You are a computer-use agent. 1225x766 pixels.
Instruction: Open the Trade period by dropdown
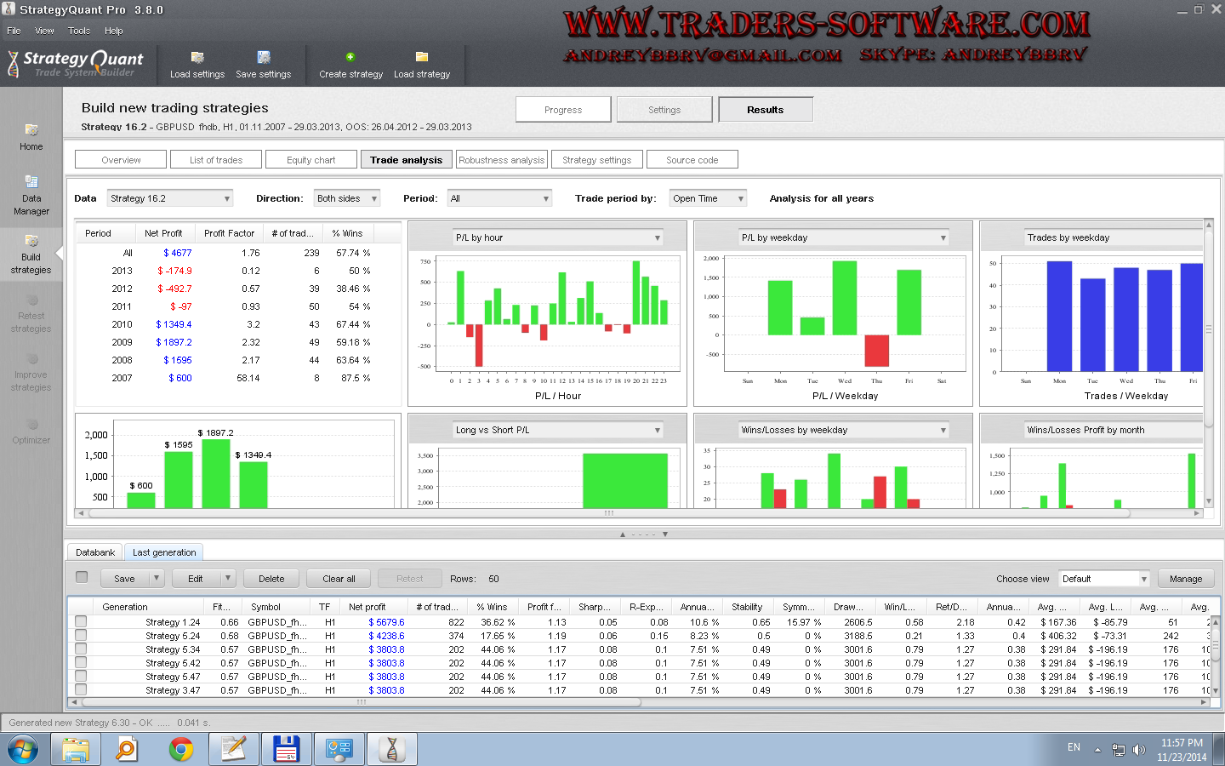pos(707,198)
